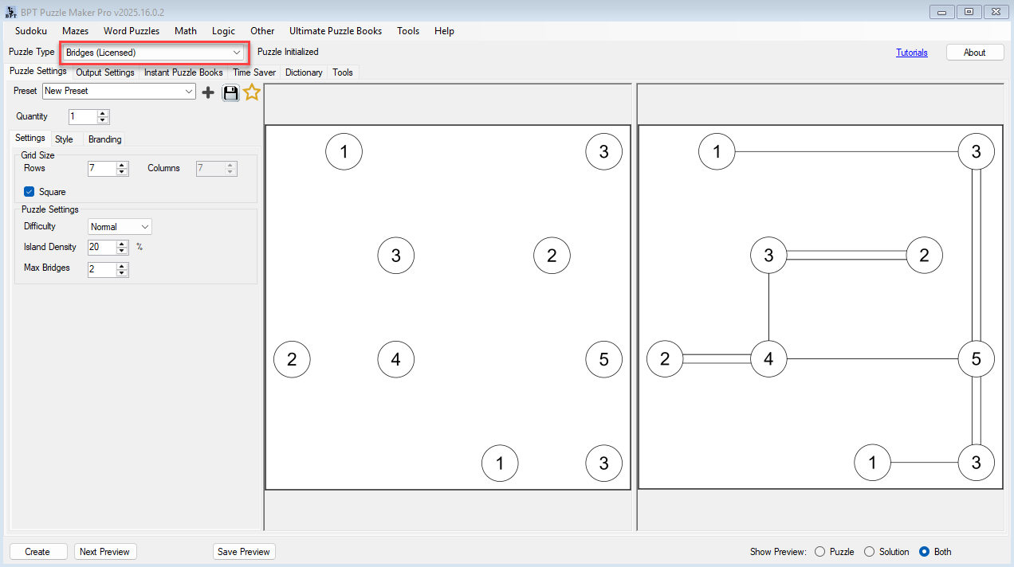Image resolution: width=1014 pixels, height=567 pixels.
Task: Uncheck the Square grid option
Action: click(29, 191)
